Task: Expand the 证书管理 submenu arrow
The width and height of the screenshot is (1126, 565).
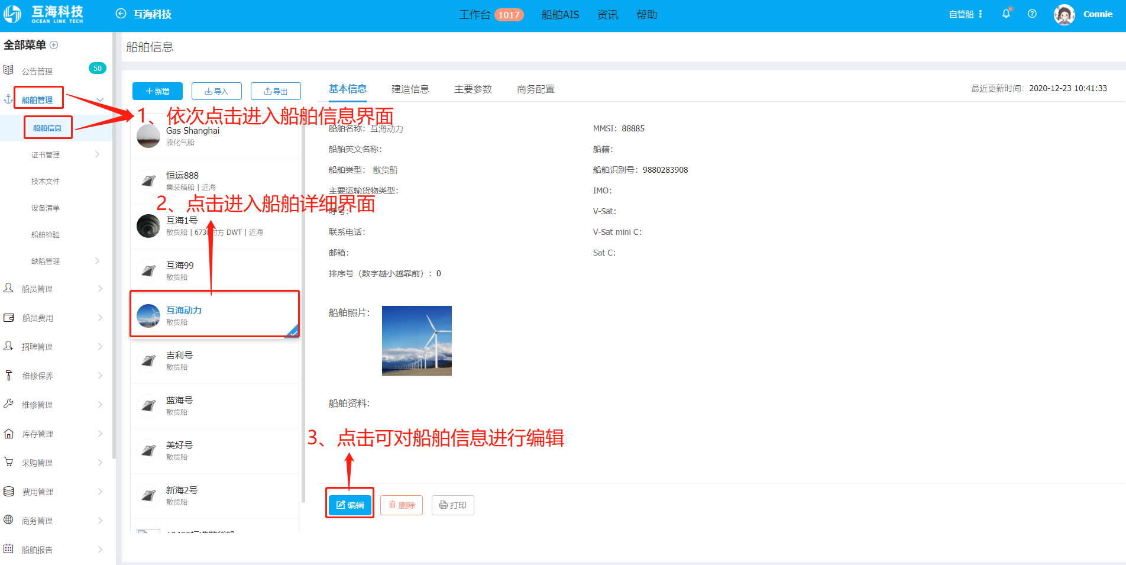Action: (98, 154)
